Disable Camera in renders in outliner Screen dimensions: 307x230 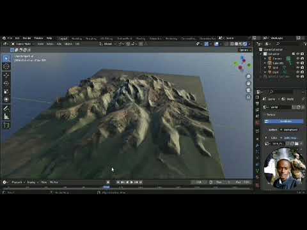[303, 59]
